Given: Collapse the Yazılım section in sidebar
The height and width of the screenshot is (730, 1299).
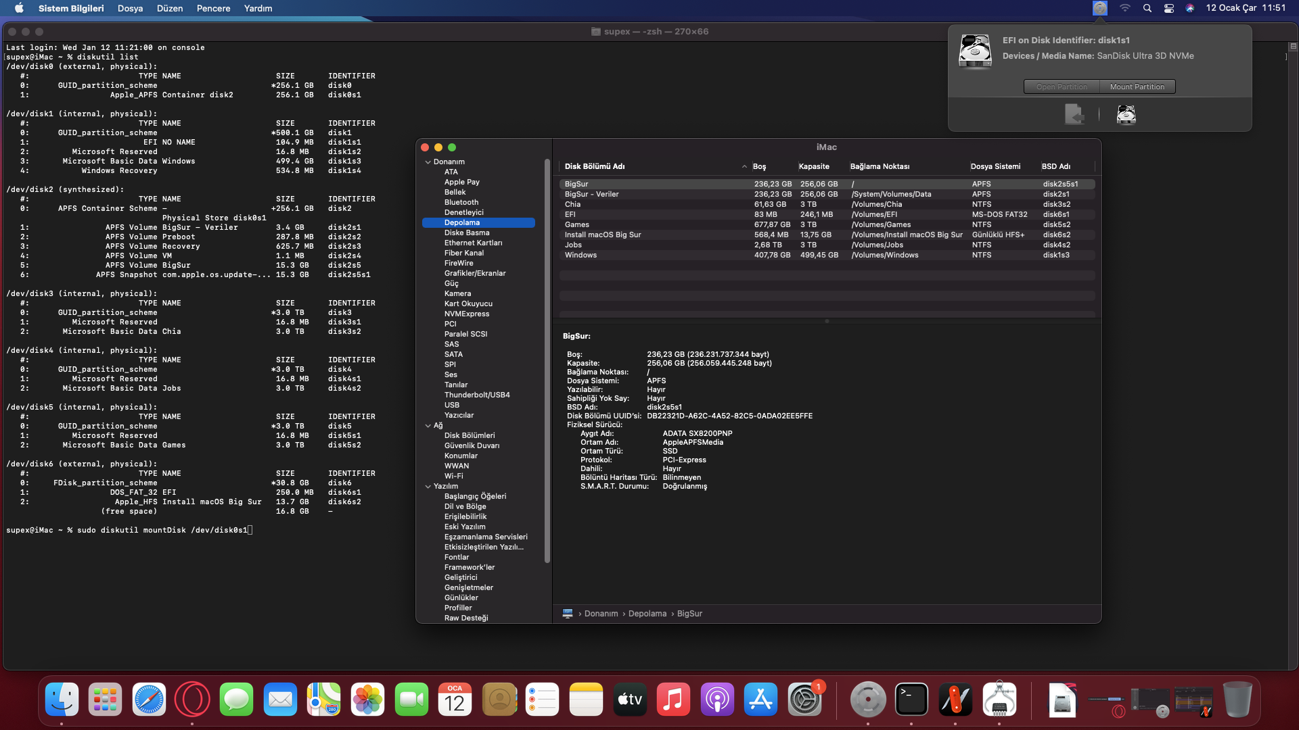Looking at the screenshot, I should tap(428, 487).
